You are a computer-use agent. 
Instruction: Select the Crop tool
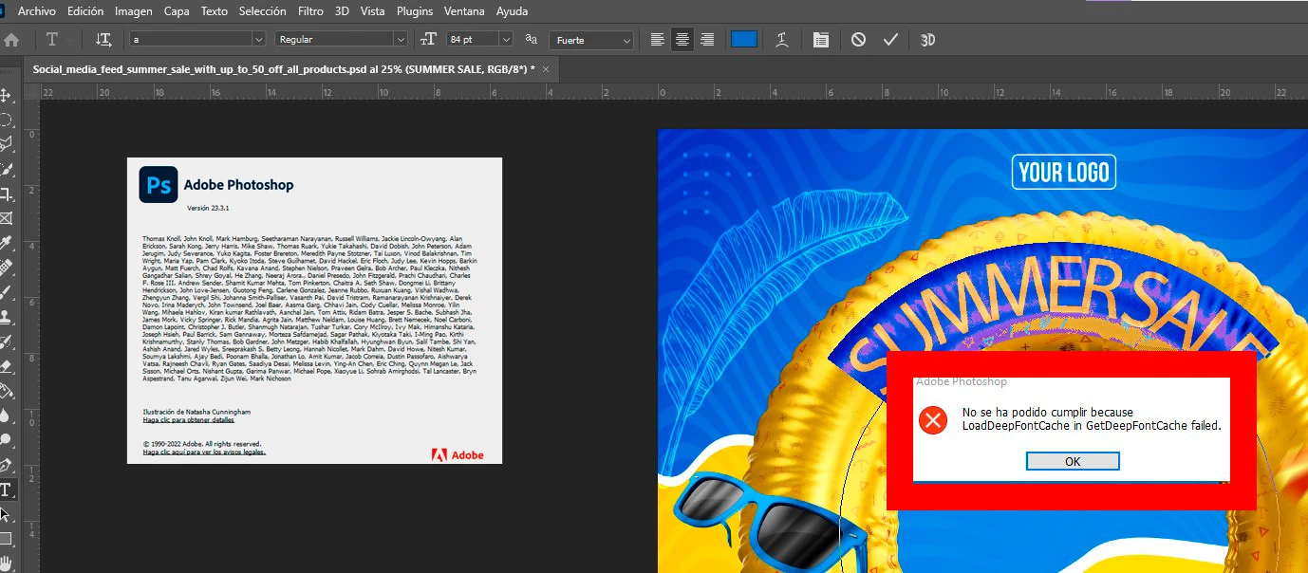click(6, 194)
